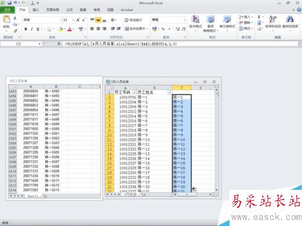Click cell 20056850 in left workbook
Image resolution: width=302 pixels, height=226 pixels.
pyautogui.click(x=31, y=91)
